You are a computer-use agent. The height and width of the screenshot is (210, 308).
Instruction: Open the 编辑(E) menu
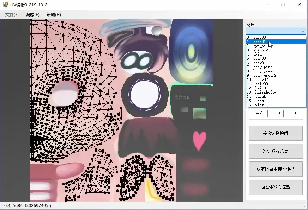coord(32,15)
